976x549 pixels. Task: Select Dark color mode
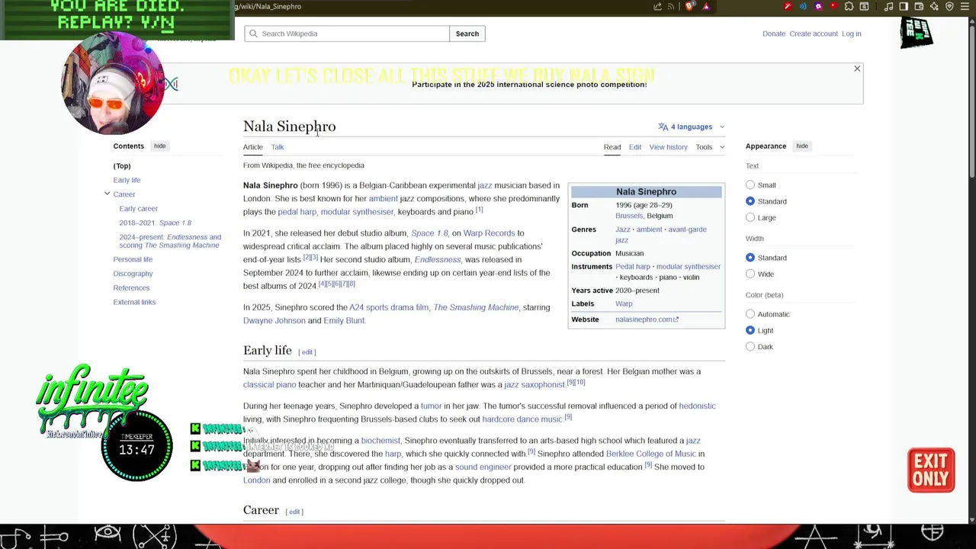[750, 346]
